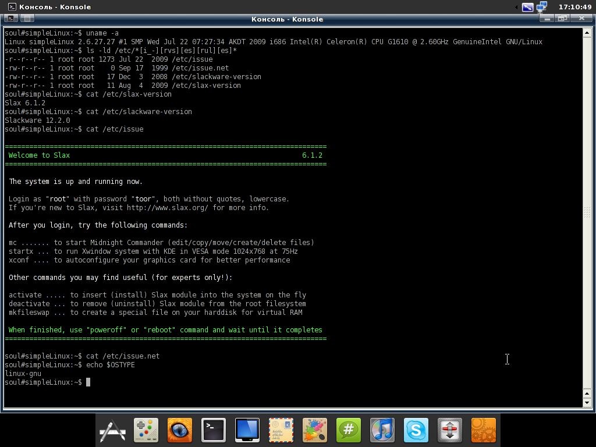
Task: Restore the Konsole window size
Action: tap(563, 18)
